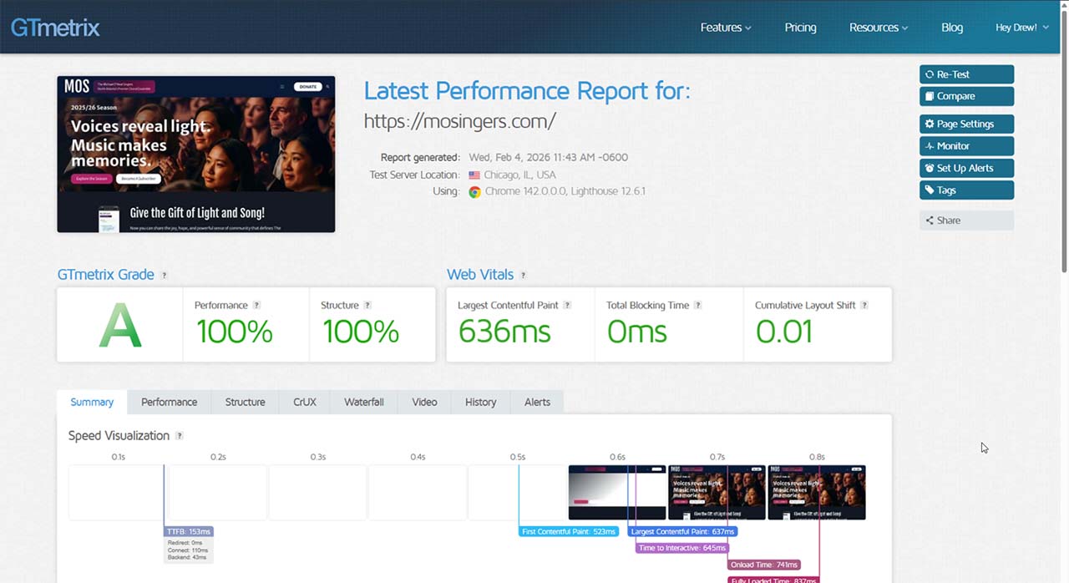The width and height of the screenshot is (1069, 583).
Task: Click help icon next to Speed Visualization
Action: coord(179,436)
